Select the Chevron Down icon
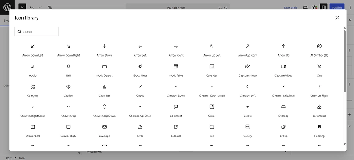354x160 pixels. pos(176,86)
